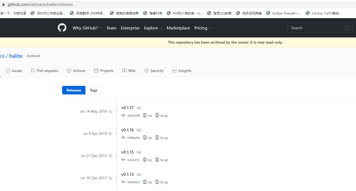Open commit b90aa6b link

point(134,138)
